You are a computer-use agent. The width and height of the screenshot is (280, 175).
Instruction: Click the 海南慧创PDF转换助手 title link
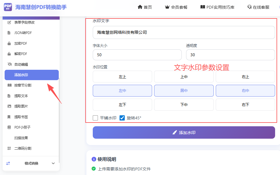[x=41, y=7]
